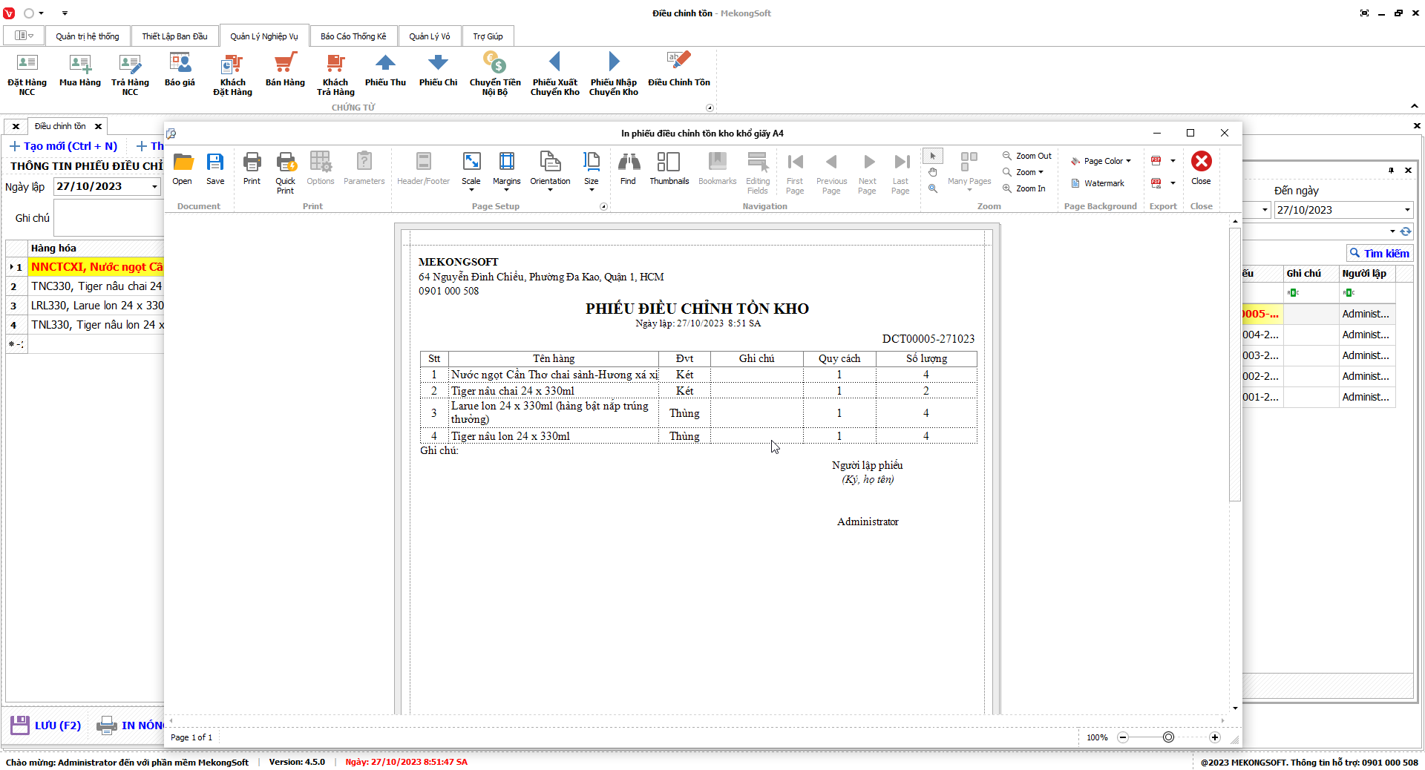Open the Margins page setup tool

click(x=506, y=171)
